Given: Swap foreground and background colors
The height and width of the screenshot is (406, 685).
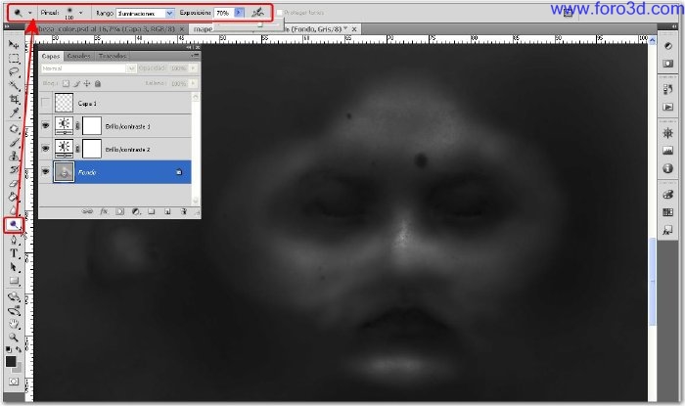Looking at the screenshot, I should (x=19, y=349).
